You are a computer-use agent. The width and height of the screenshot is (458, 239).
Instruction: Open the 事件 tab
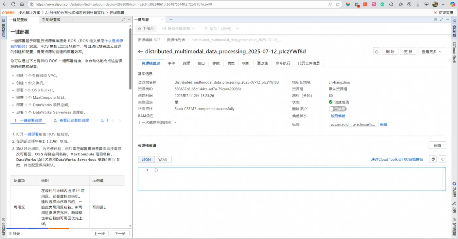click(171, 63)
